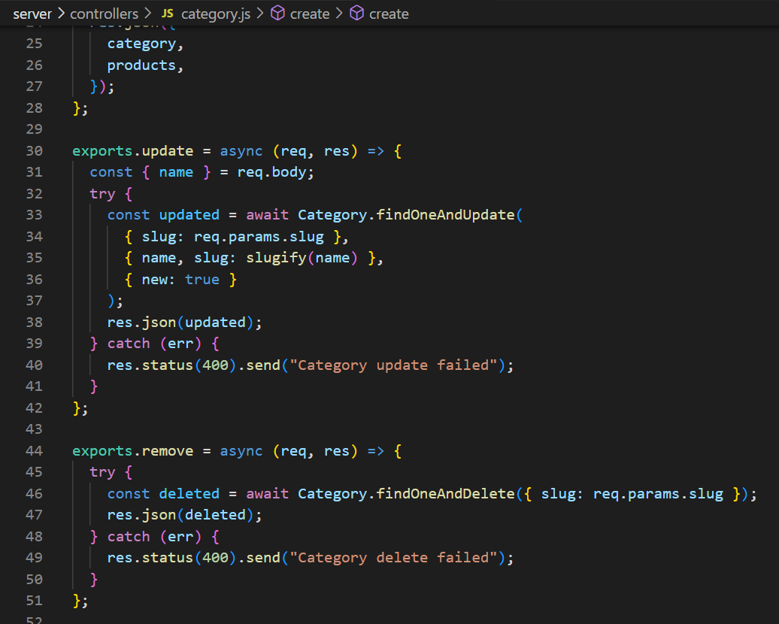Screen dimensions: 779x624
Task: Click the JS file type icon in breadcrumb
Action: click(x=168, y=13)
